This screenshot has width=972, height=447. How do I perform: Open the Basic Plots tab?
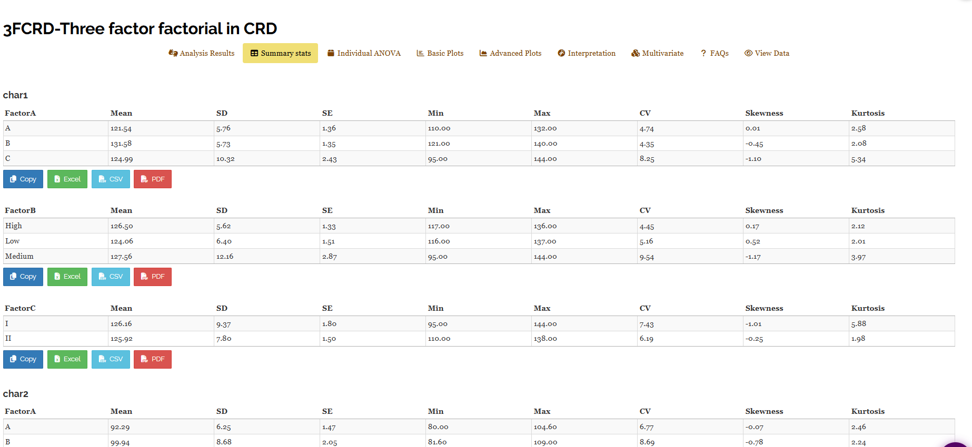point(440,53)
